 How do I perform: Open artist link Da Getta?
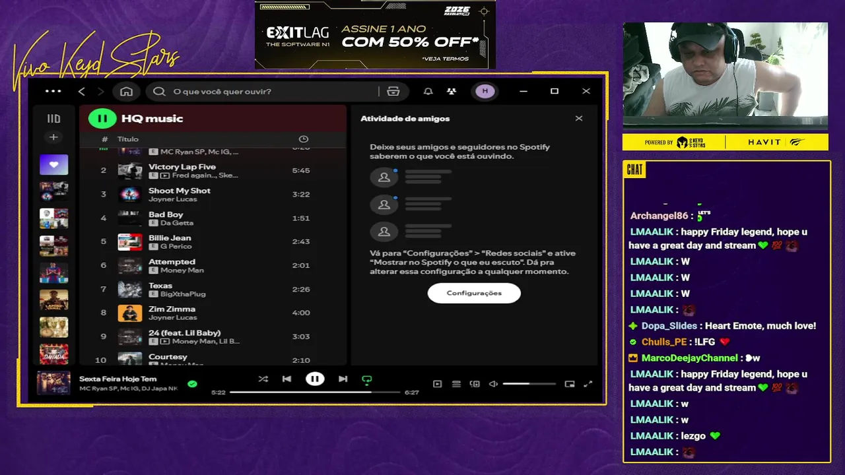point(177,223)
